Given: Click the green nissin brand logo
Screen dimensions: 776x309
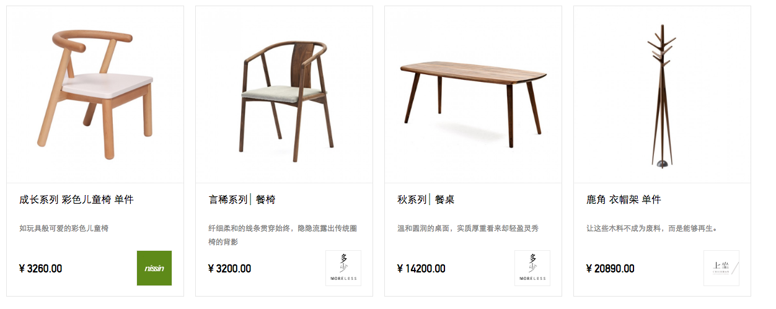Looking at the screenshot, I should click(x=154, y=268).
